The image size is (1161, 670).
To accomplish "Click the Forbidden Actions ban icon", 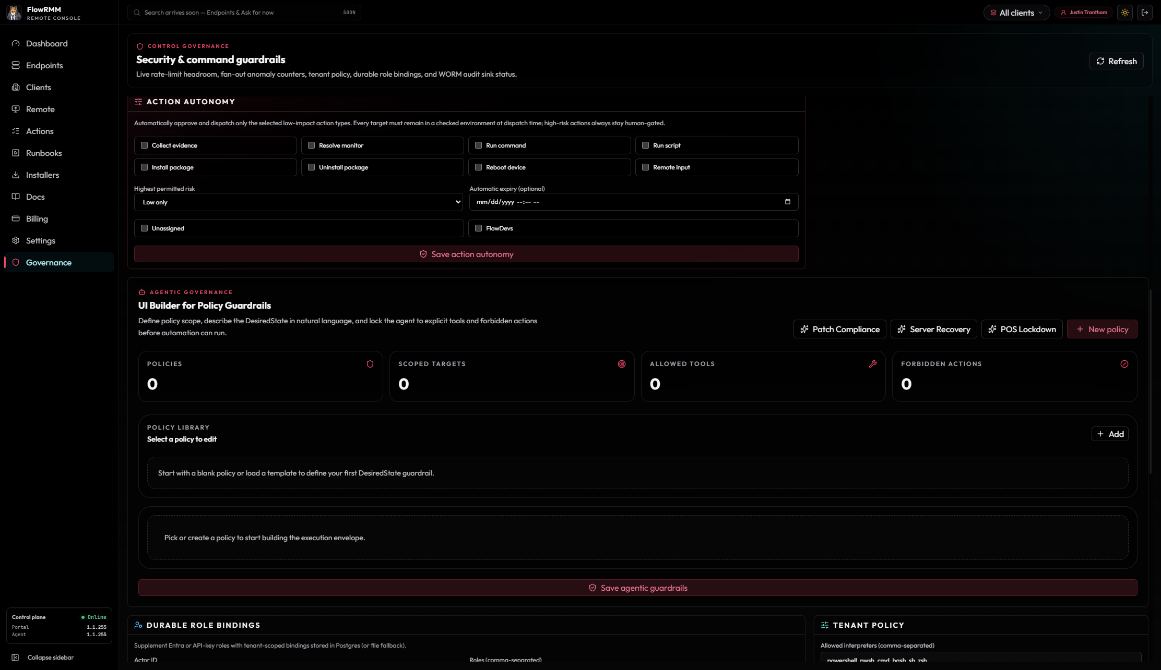I will (1124, 364).
